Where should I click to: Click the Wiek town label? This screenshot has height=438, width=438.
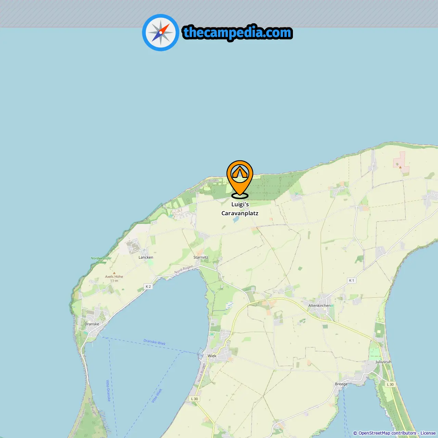(212, 356)
